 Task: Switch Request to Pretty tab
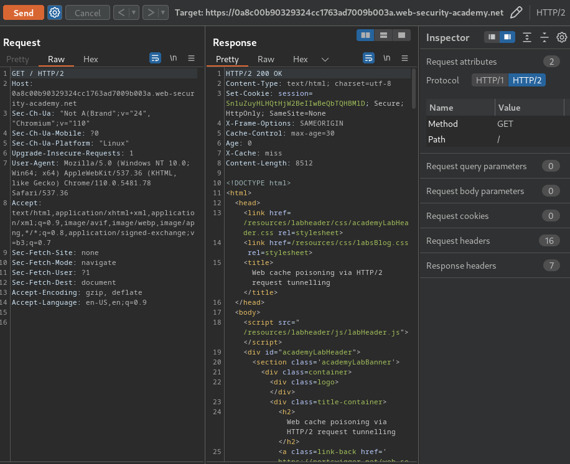(x=17, y=59)
